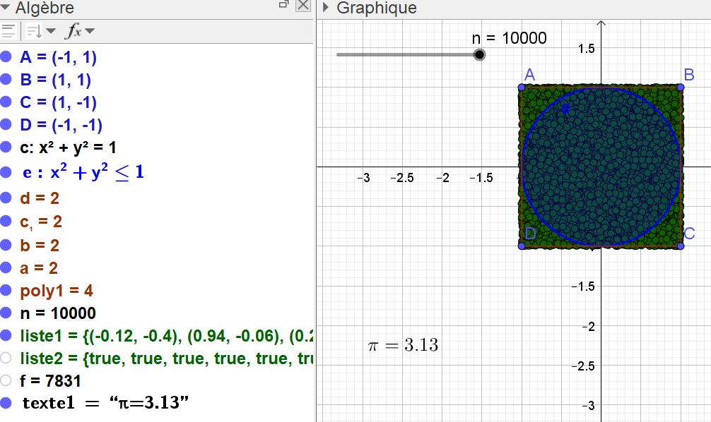Screen dimensions: 711x422
Task: Hide point C = (1, -1)
Action: tap(6, 102)
